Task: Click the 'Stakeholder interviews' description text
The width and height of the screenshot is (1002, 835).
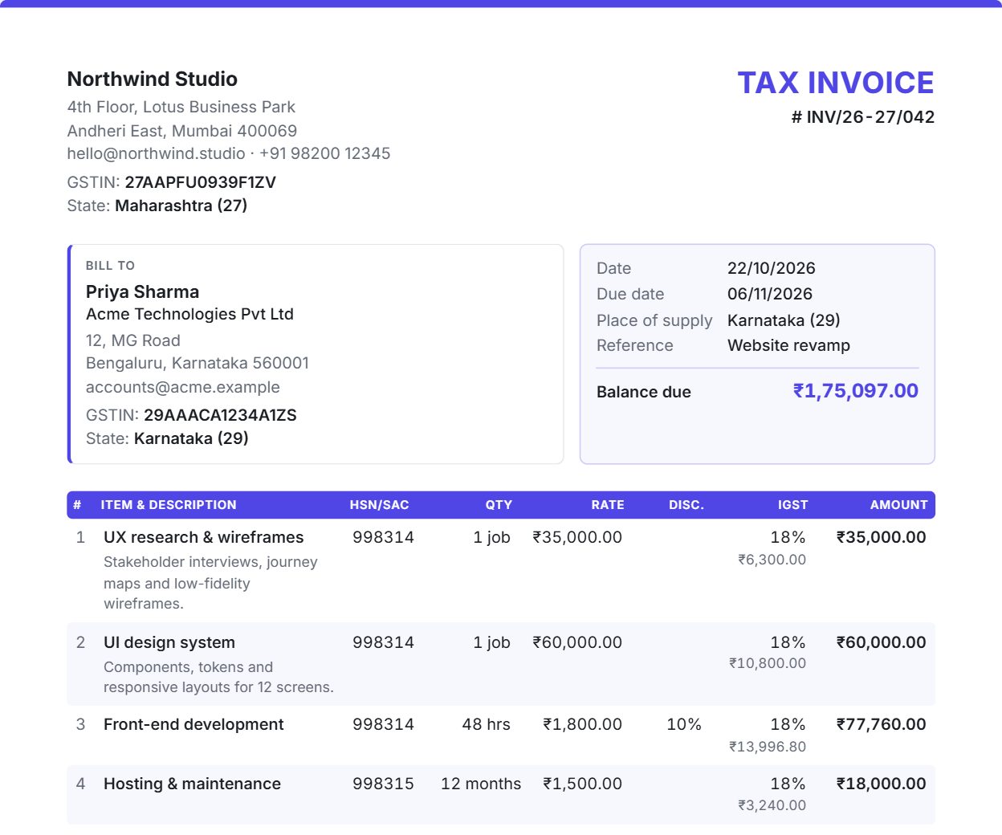Action: [x=210, y=583]
